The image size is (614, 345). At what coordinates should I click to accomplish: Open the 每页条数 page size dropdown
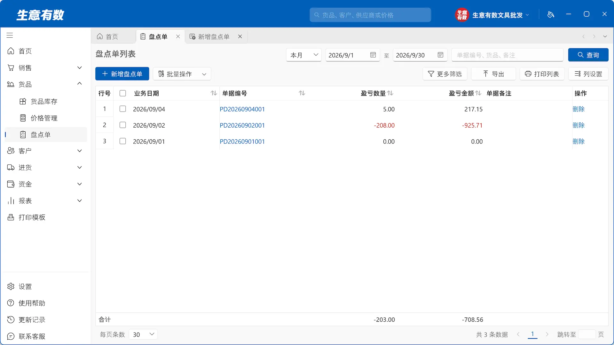(143, 334)
